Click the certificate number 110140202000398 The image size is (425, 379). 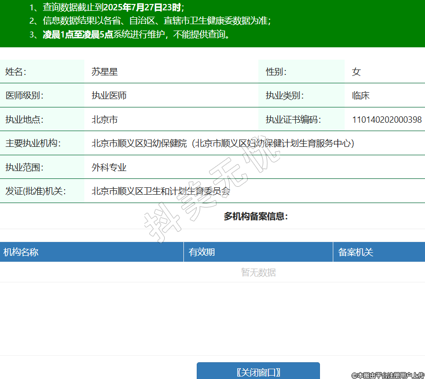pos(387,120)
